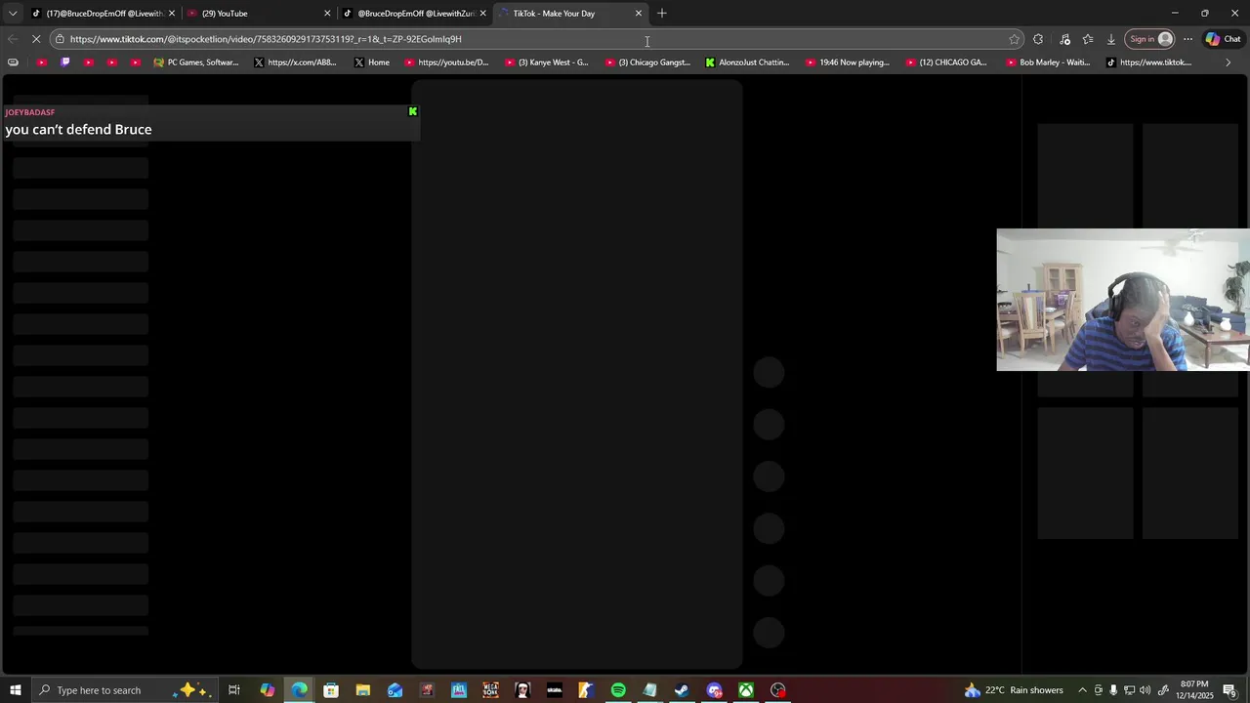Open the Kanye West bookmark

(x=547, y=62)
